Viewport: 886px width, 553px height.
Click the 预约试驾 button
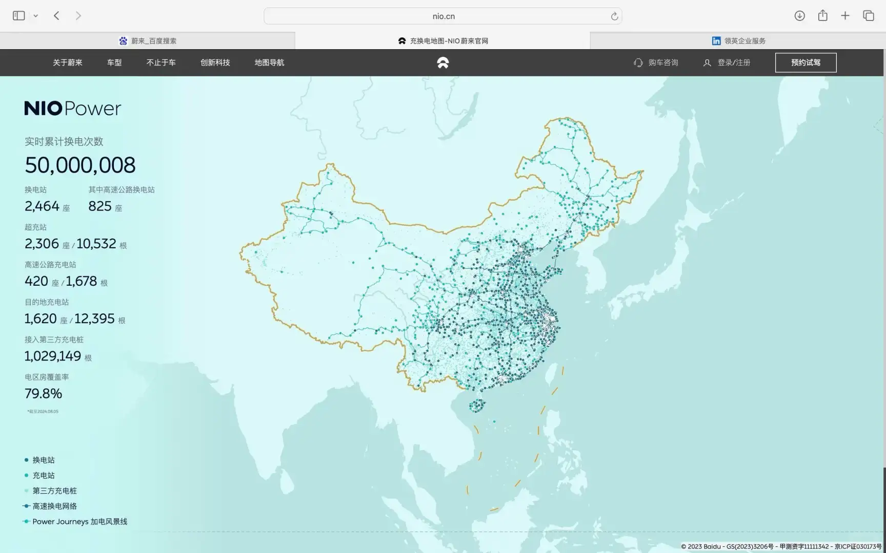(806, 62)
